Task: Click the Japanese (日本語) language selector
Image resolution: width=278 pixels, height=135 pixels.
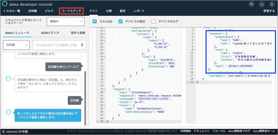Action: point(15,132)
